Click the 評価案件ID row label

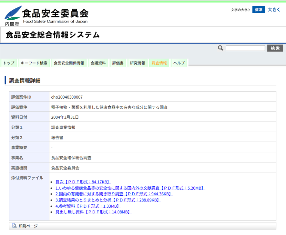point(21,97)
